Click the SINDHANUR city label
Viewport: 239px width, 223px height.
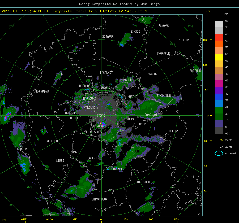pyautogui.click(x=164, y=96)
